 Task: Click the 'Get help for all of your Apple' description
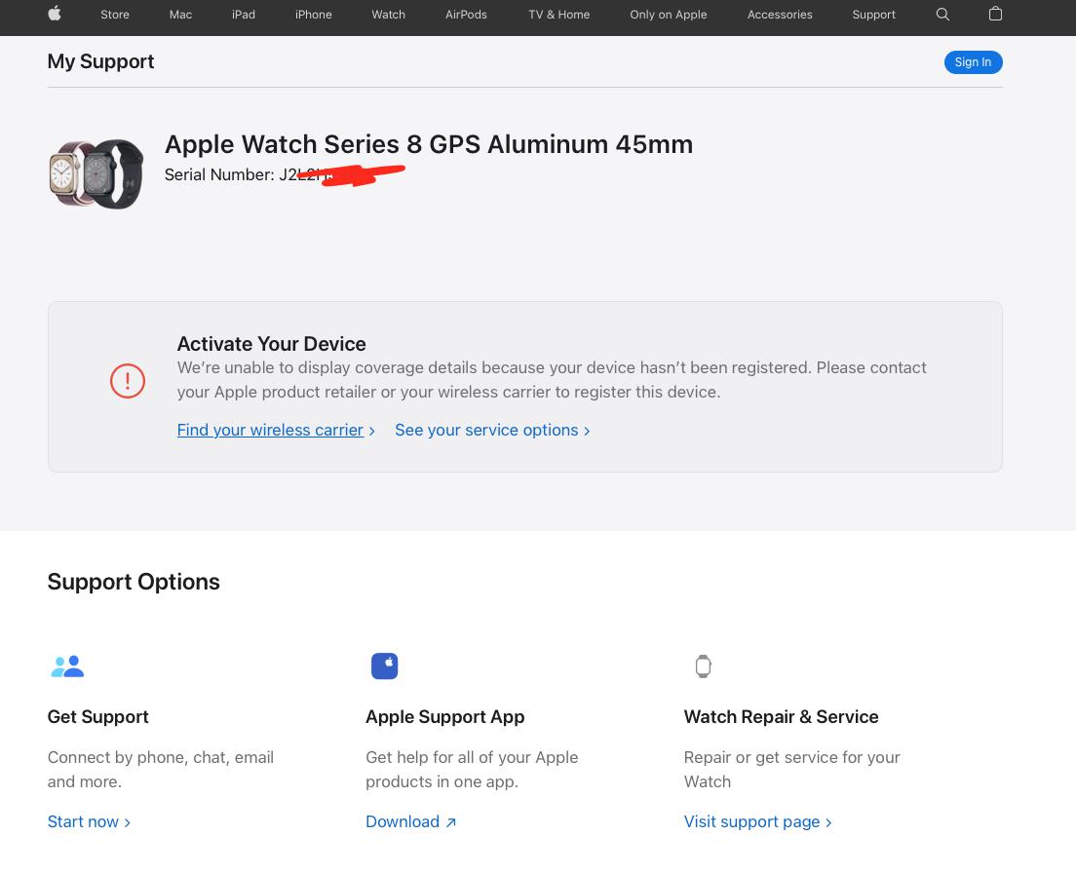(472, 769)
